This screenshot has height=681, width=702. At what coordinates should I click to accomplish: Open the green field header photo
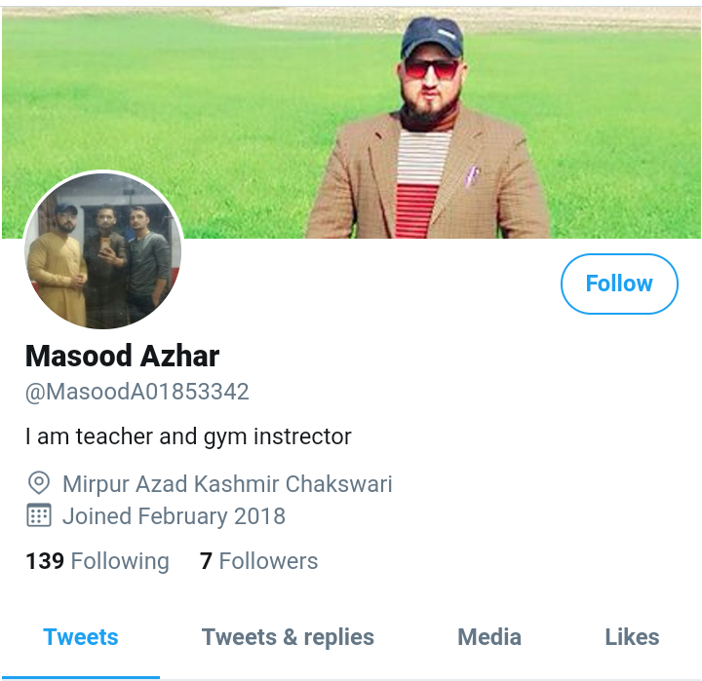pyautogui.click(x=351, y=123)
